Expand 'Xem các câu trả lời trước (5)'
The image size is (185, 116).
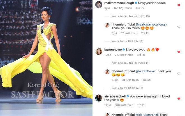pyautogui.click(x=131, y=16)
